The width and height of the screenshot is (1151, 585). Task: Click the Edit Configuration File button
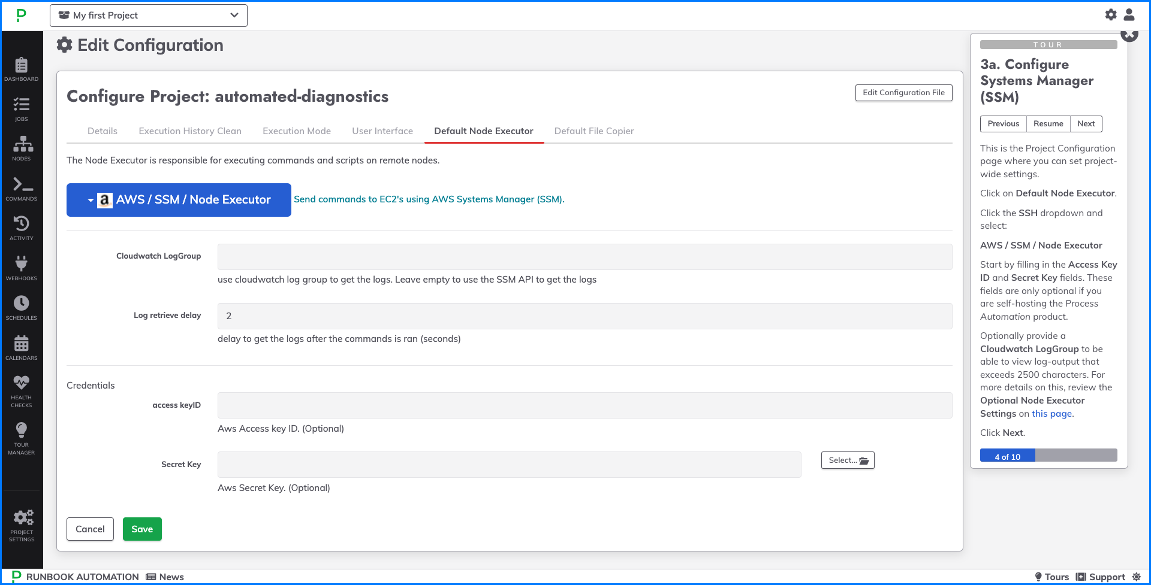click(x=903, y=93)
